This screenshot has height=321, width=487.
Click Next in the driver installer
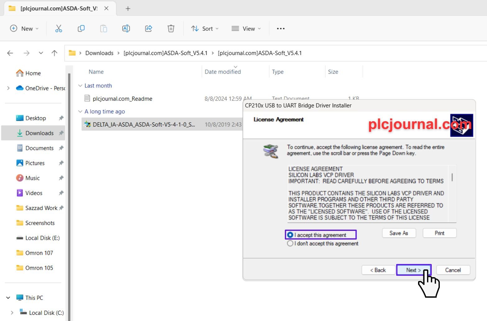[x=414, y=270]
